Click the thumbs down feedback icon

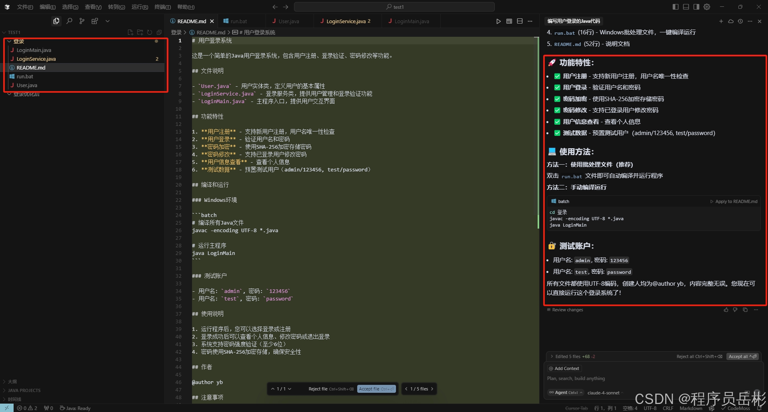coord(735,309)
